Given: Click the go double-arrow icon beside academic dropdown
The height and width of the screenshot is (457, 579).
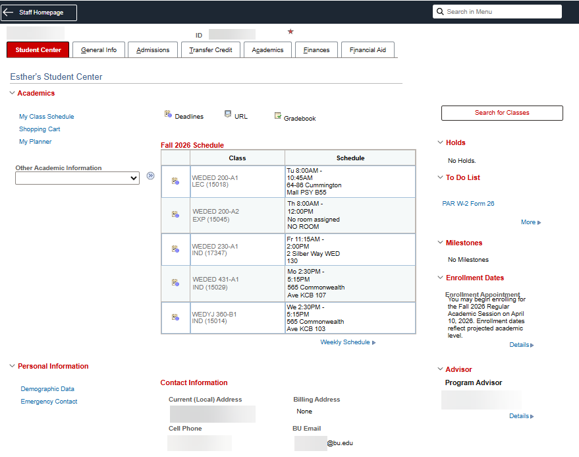Looking at the screenshot, I should click(x=150, y=175).
